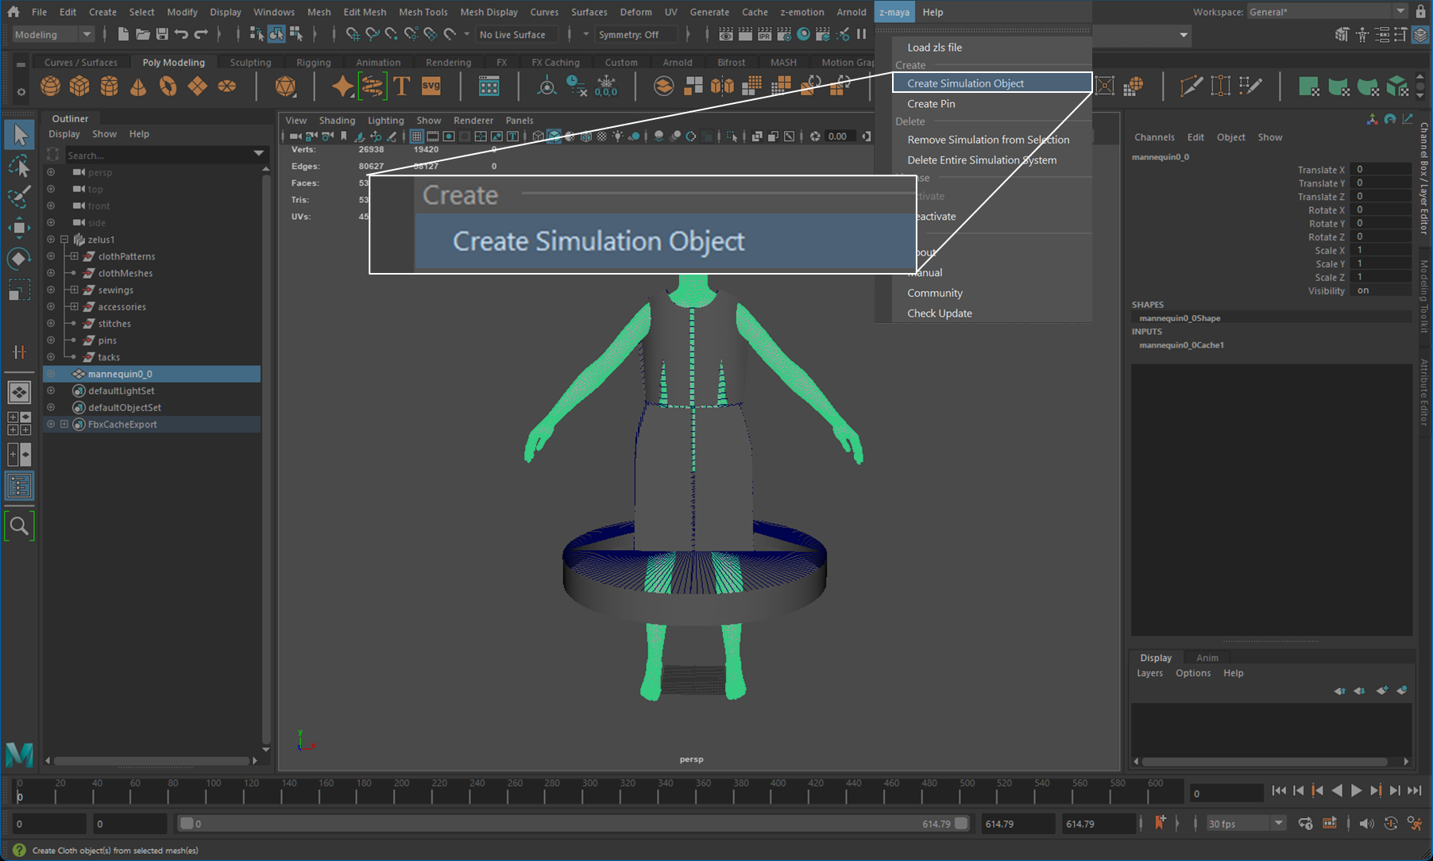Click the platonic solid shelf icon

click(285, 86)
